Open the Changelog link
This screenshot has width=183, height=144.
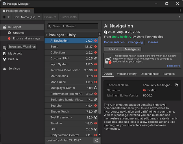[x=136, y=42]
